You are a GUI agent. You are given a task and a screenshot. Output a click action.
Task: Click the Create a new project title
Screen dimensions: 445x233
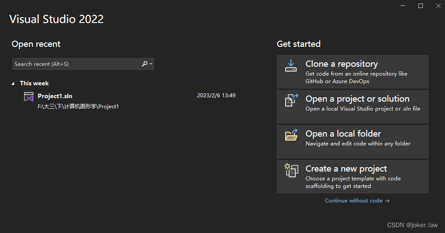coord(346,168)
